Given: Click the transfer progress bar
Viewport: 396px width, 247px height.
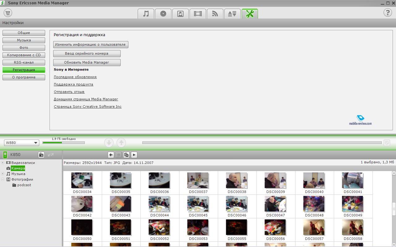Looking at the screenshot, I should pyautogui.click(x=262, y=143).
